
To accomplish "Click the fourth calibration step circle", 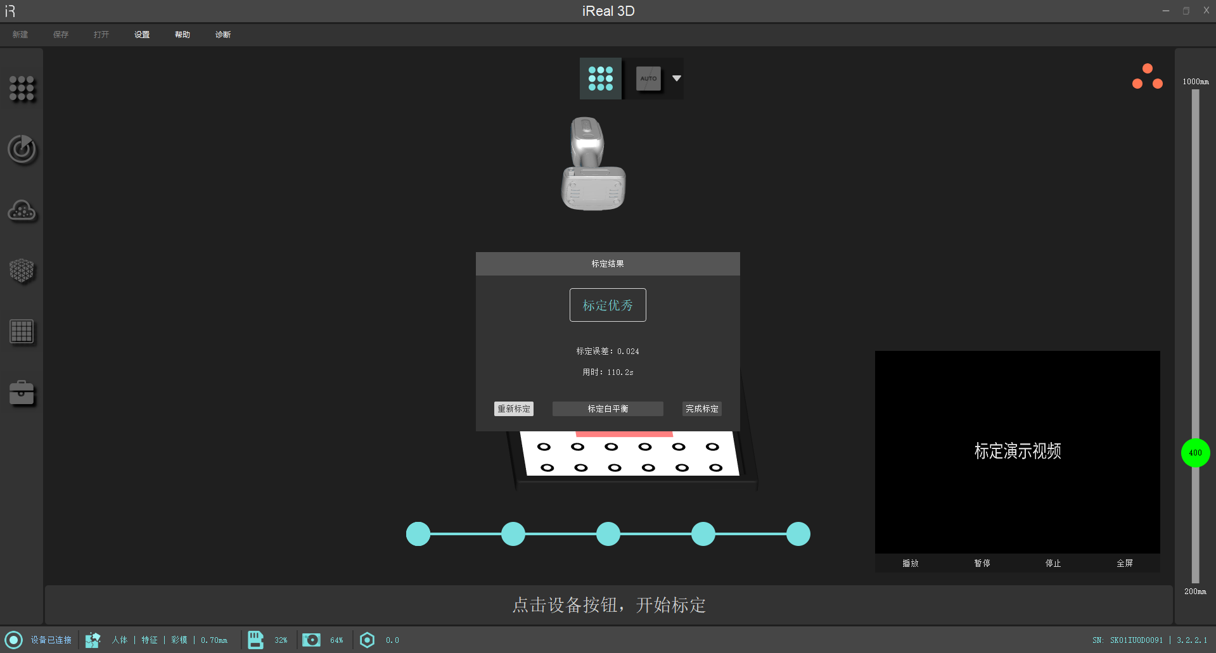I will 703,534.
